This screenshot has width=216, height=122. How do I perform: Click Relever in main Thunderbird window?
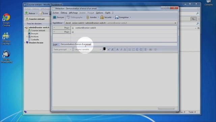tap(30, 14)
